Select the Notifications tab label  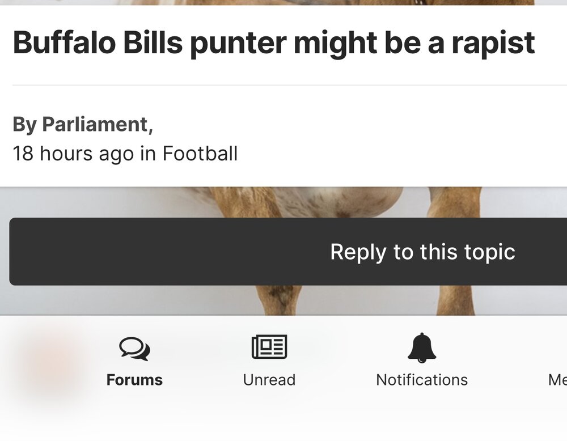(422, 380)
